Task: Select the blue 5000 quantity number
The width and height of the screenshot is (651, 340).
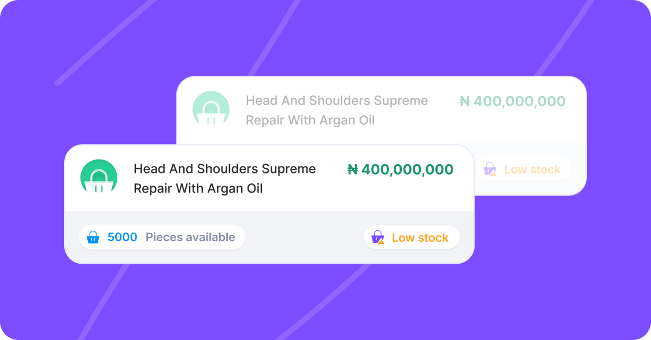Action: coord(122,237)
